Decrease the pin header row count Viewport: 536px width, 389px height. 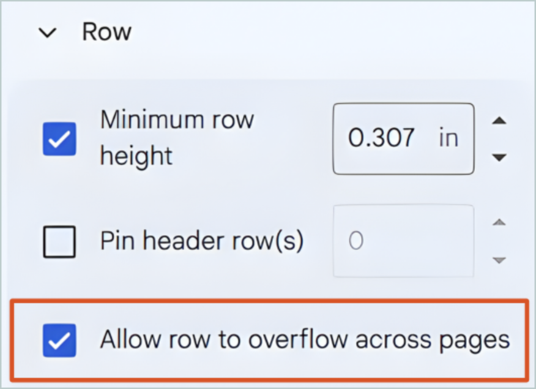(x=499, y=259)
